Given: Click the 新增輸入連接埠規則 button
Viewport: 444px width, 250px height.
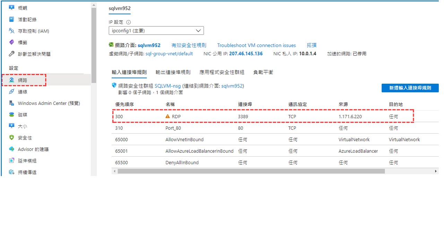Looking at the screenshot, I should (x=410, y=88).
